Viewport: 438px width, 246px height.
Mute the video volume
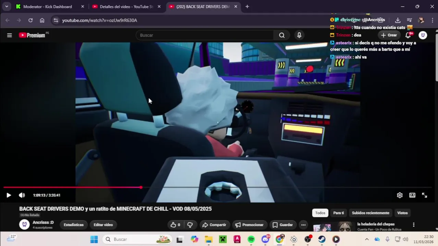point(22,195)
